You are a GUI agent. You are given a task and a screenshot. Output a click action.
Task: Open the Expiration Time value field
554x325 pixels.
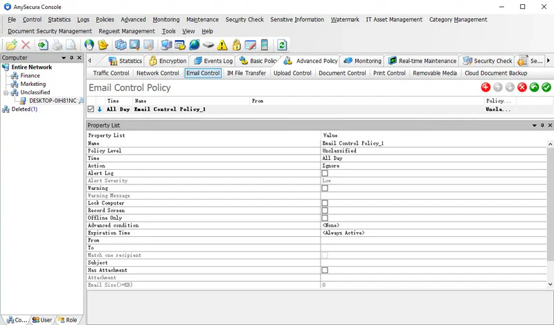434,233
